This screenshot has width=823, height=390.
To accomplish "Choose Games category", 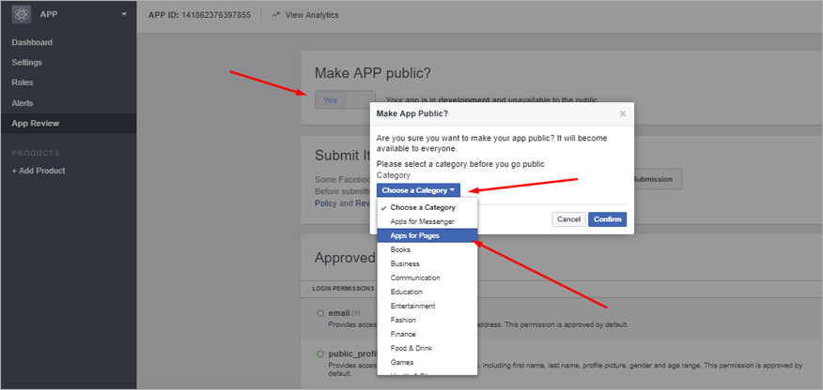I will click(x=427, y=362).
